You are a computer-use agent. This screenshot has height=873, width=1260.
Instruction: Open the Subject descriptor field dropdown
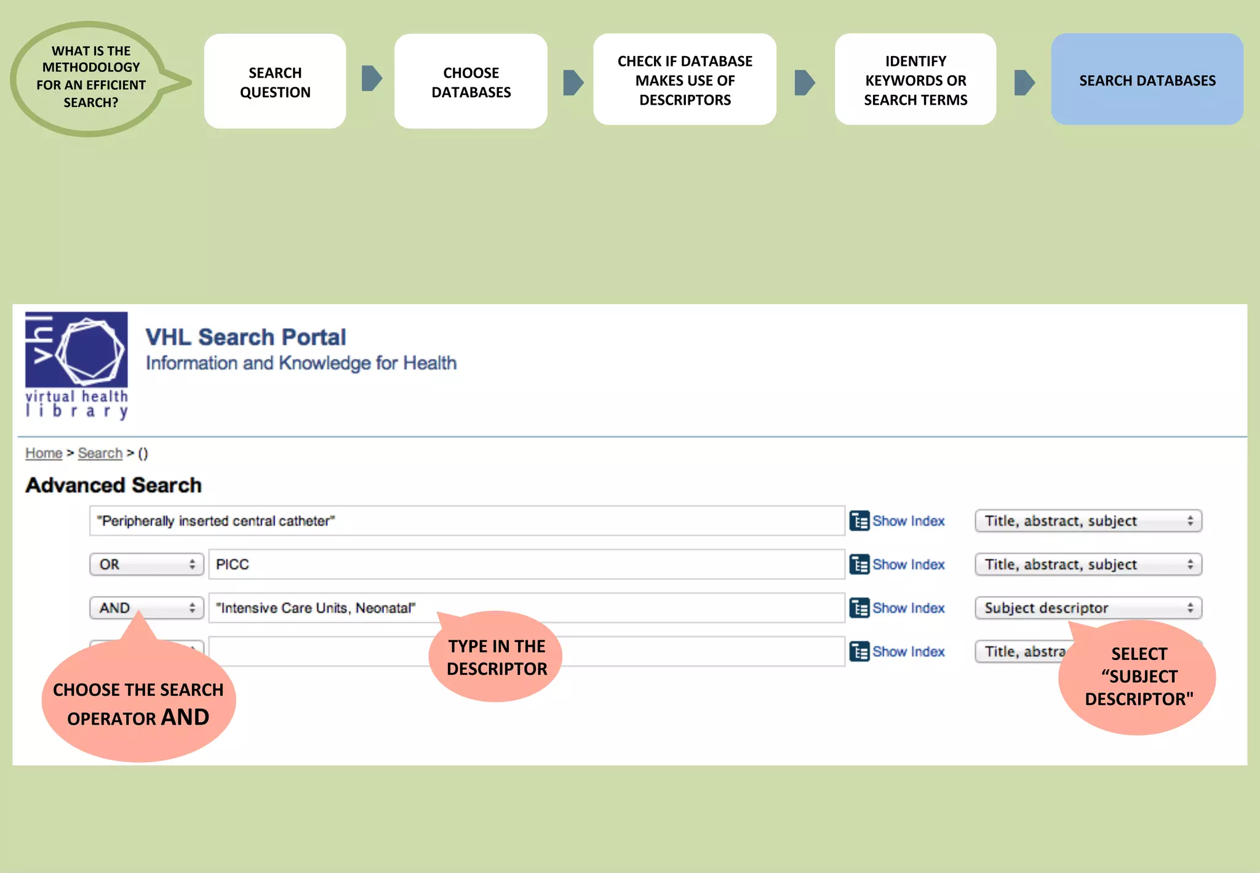(1088, 608)
